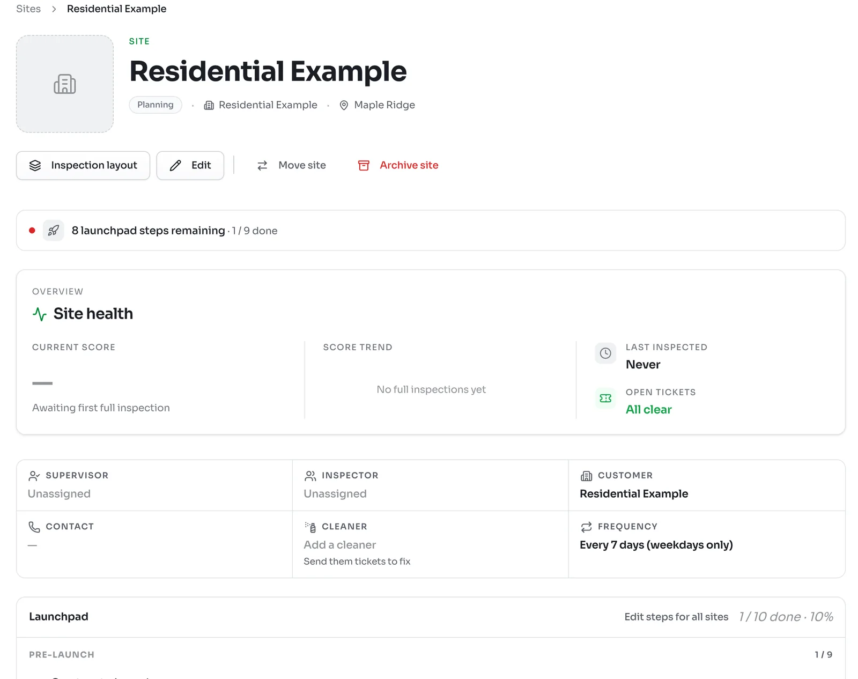Open the Inspection layout button
The image size is (858, 679).
83,165
